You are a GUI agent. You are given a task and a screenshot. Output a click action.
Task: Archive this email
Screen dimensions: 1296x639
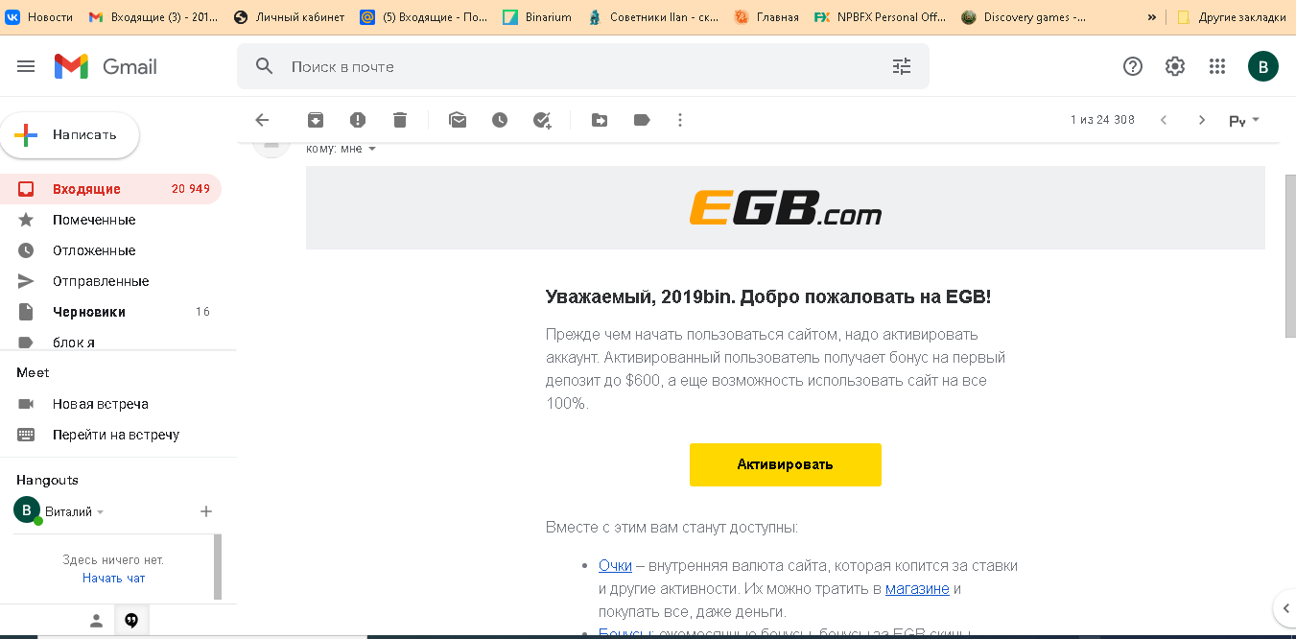[316, 120]
